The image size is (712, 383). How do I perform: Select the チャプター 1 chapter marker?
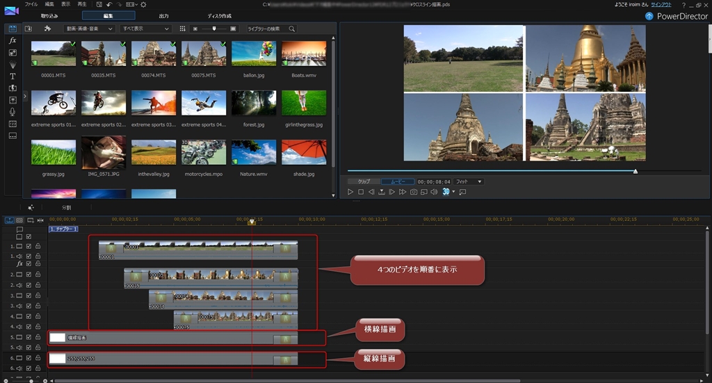click(x=63, y=229)
